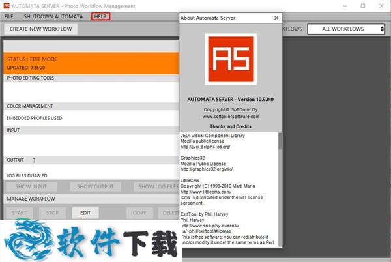Image resolution: width=391 pixels, height=262 pixels.
Task: Click the COPY workflow button
Action: coord(139,212)
